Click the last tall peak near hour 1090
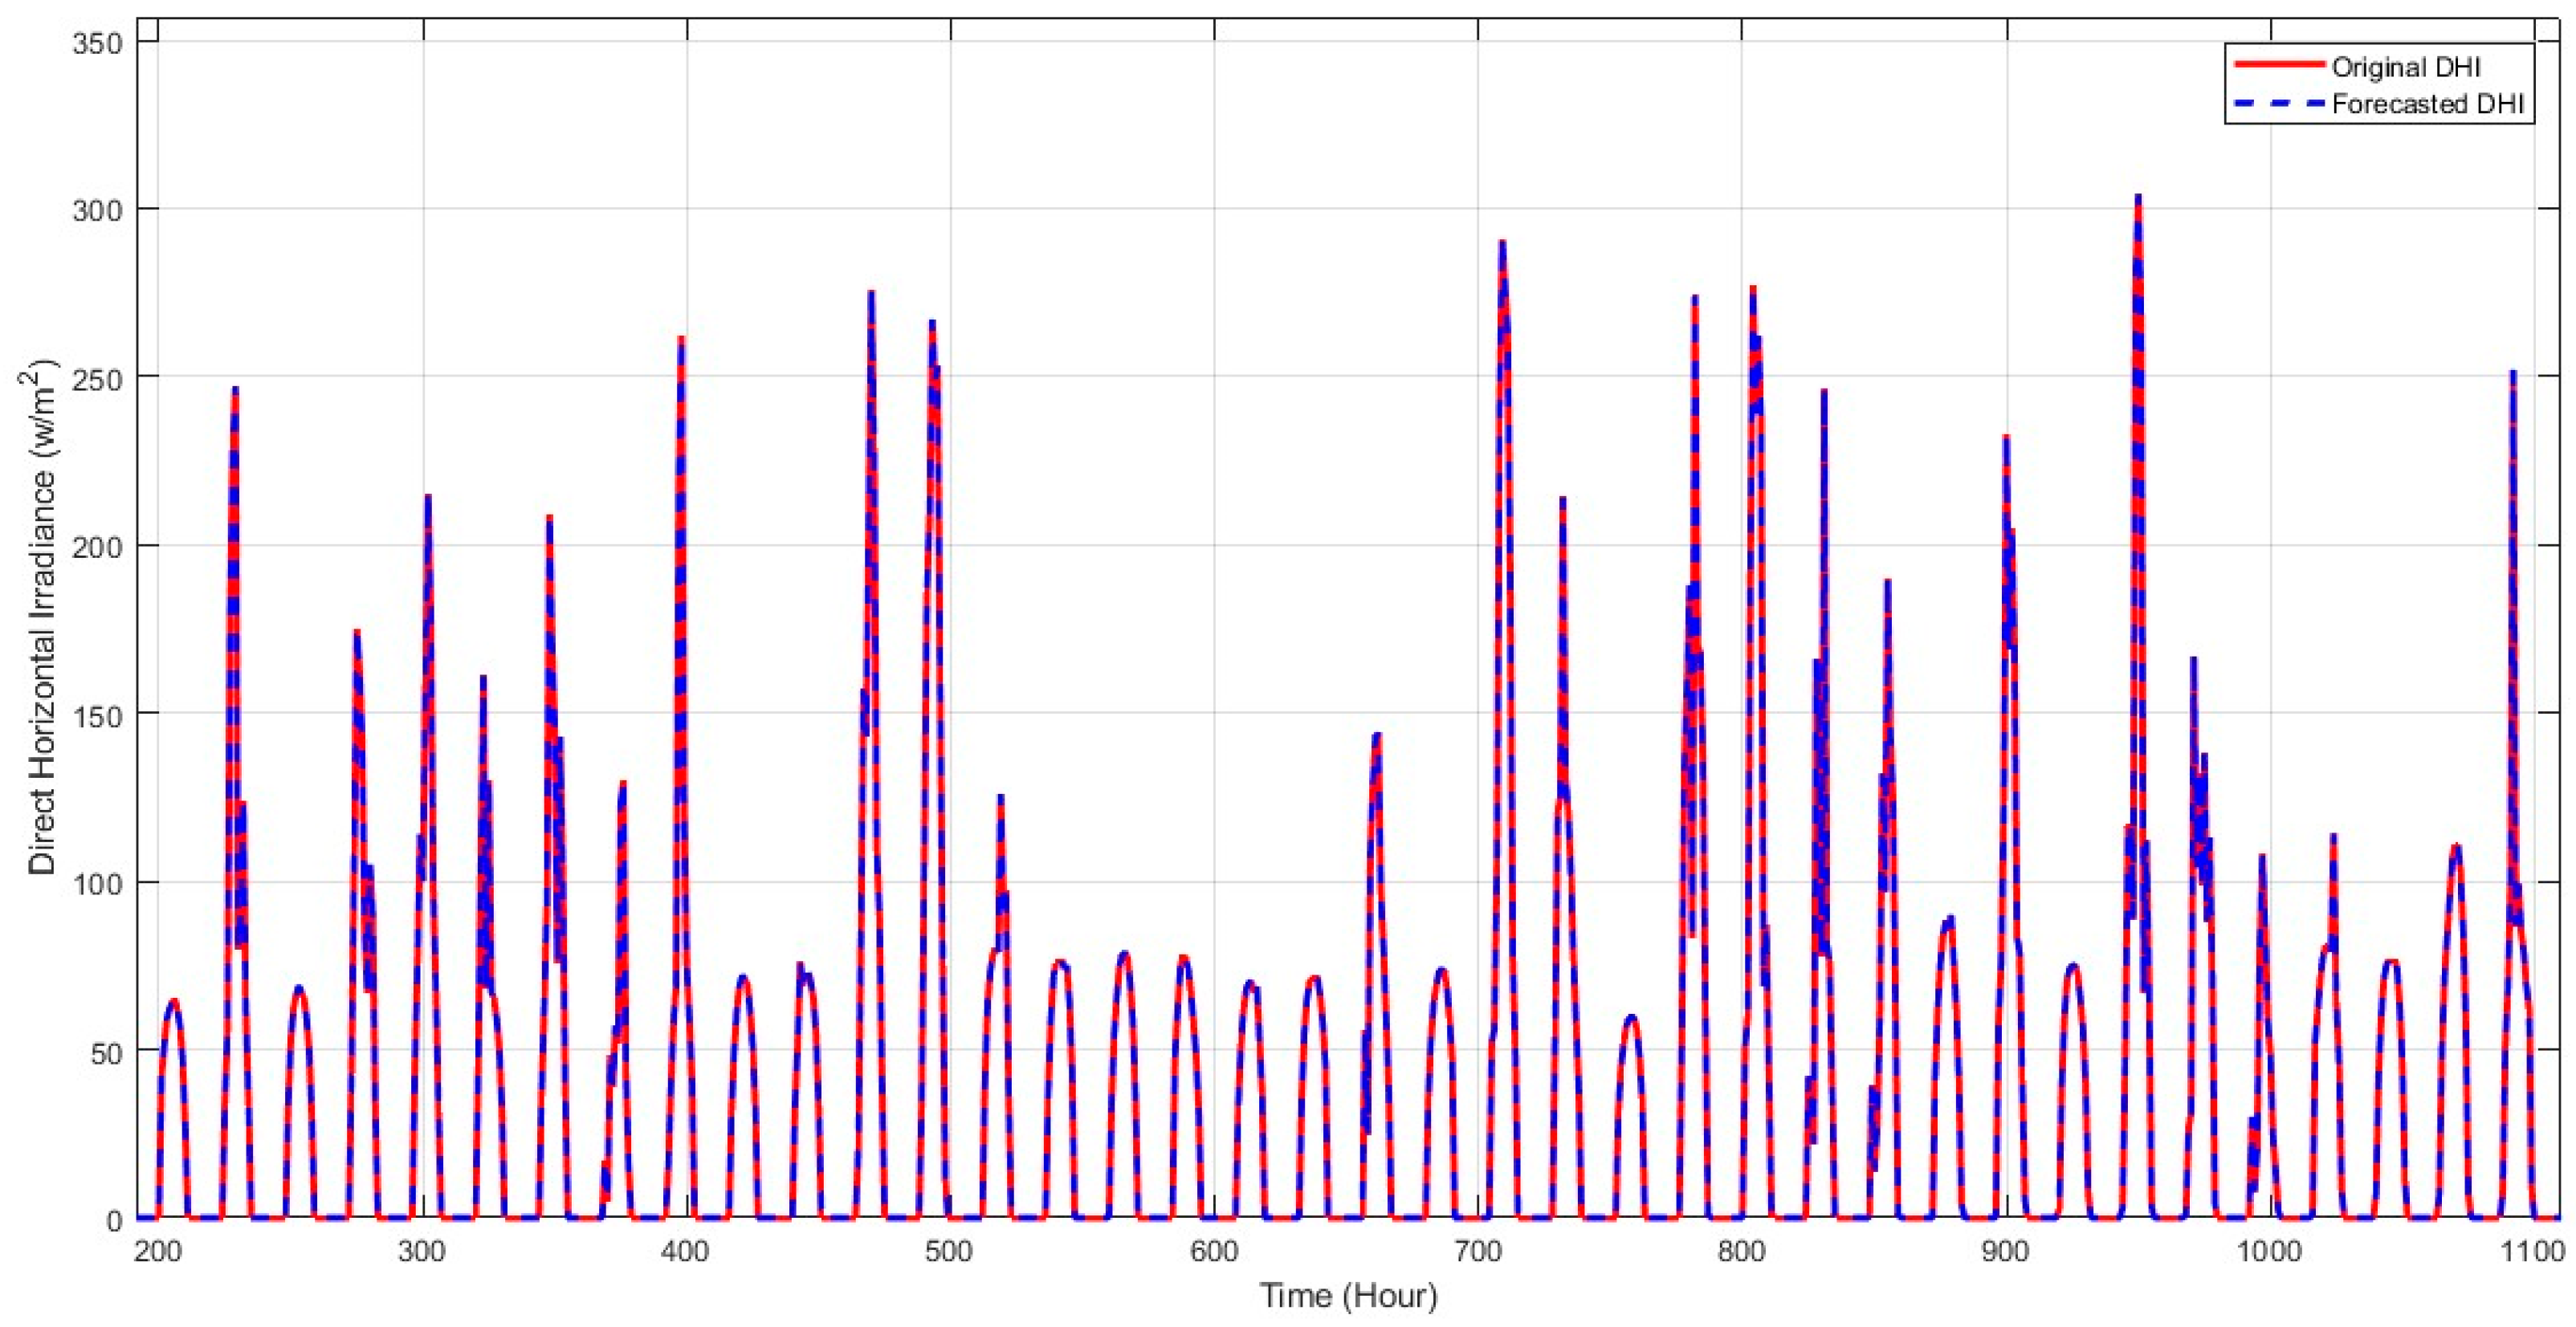2576x1327 pixels. (2513, 374)
